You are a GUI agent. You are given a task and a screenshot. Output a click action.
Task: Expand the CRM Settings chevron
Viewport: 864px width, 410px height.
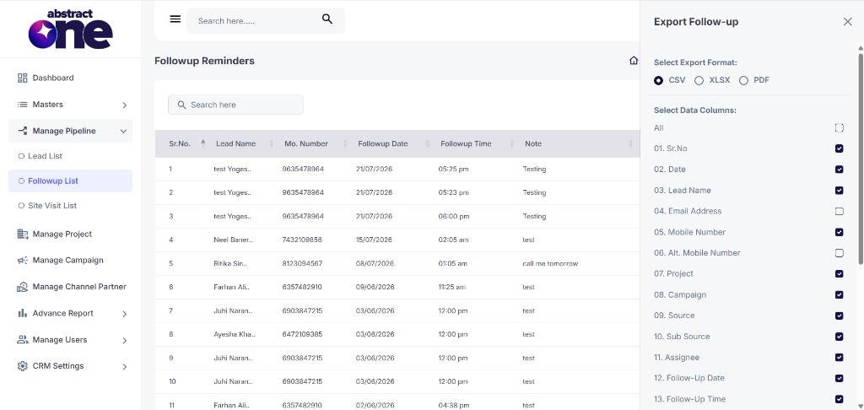[125, 366]
